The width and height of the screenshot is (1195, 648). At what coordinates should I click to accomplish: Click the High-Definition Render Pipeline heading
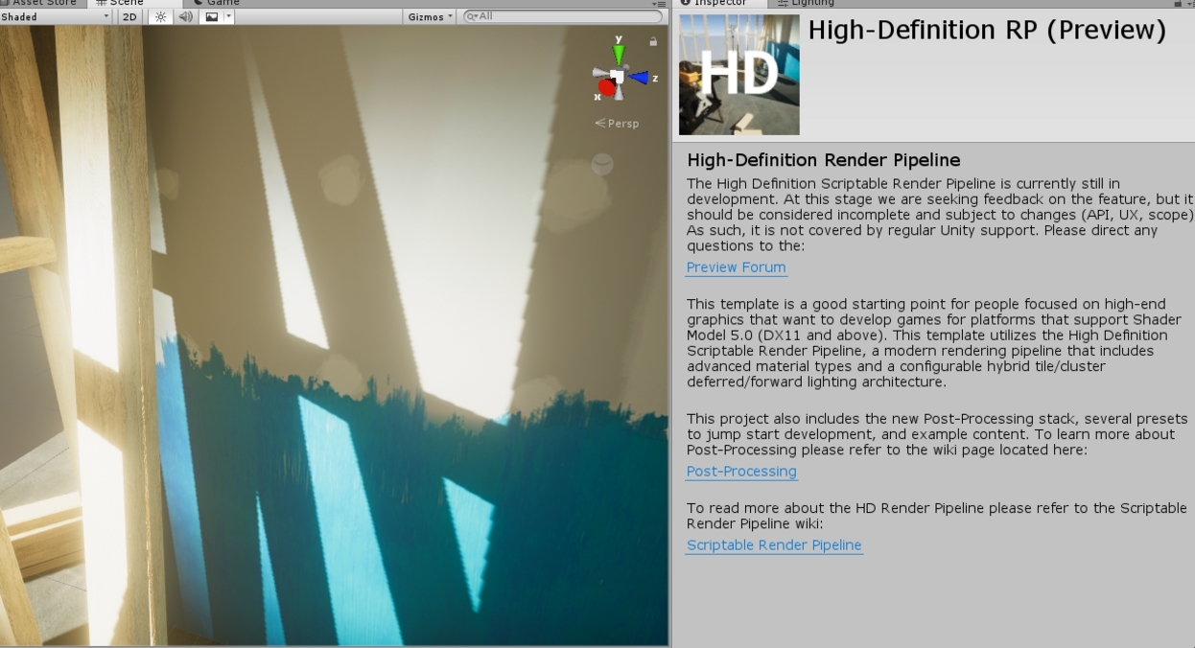[x=824, y=160]
